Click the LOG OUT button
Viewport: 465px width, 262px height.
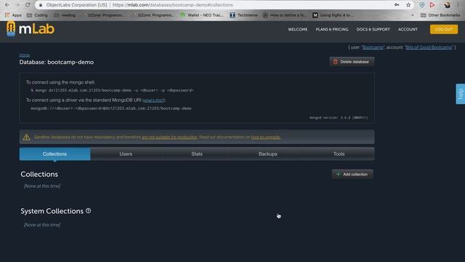(x=444, y=29)
